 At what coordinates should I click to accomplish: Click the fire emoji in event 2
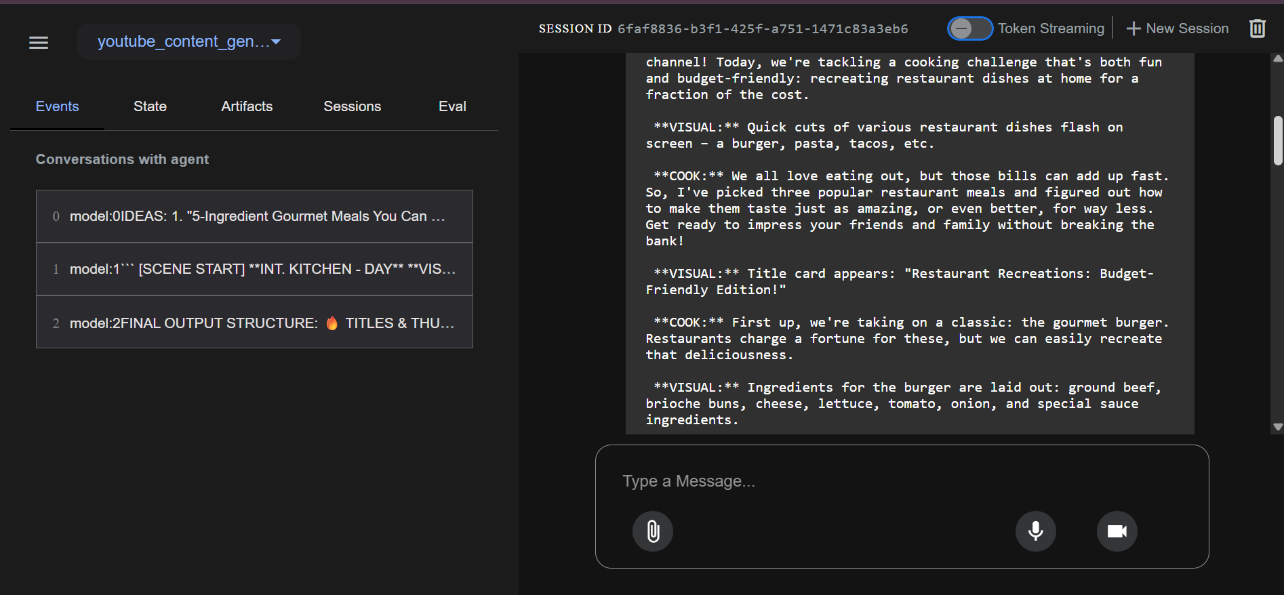click(332, 323)
